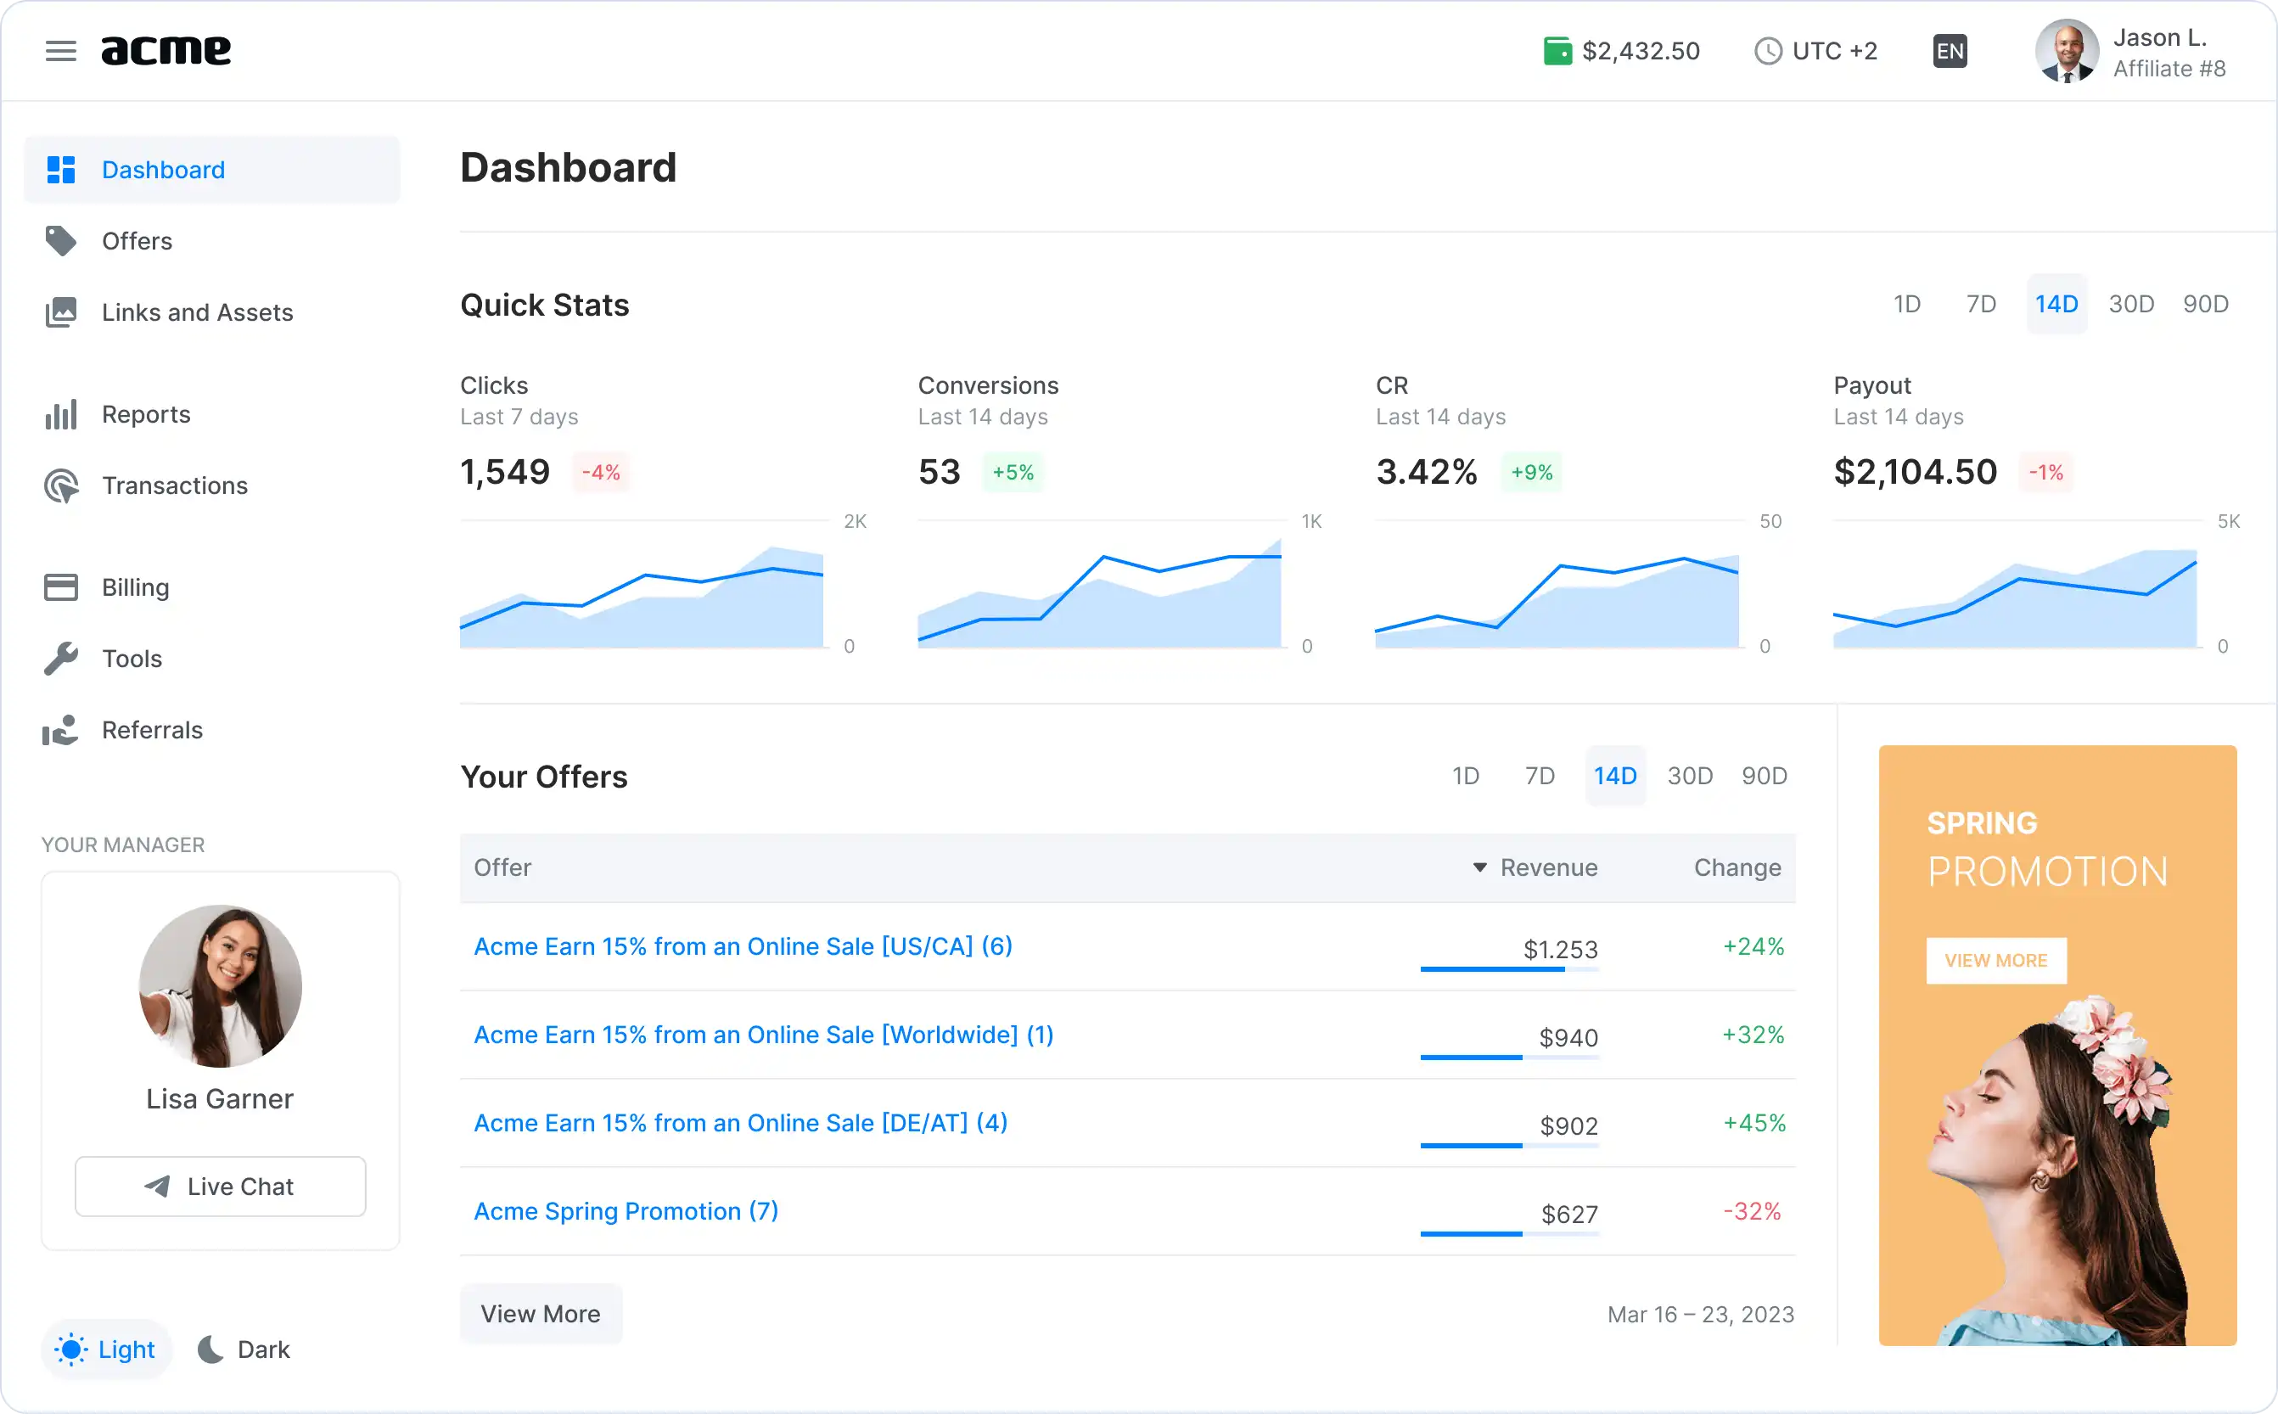The width and height of the screenshot is (2278, 1414).
Task: Click the Links and Assets image icon
Action: (x=61, y=312)
